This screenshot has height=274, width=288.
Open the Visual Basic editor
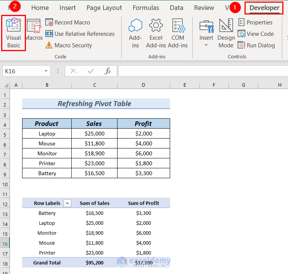pos(14,33)
